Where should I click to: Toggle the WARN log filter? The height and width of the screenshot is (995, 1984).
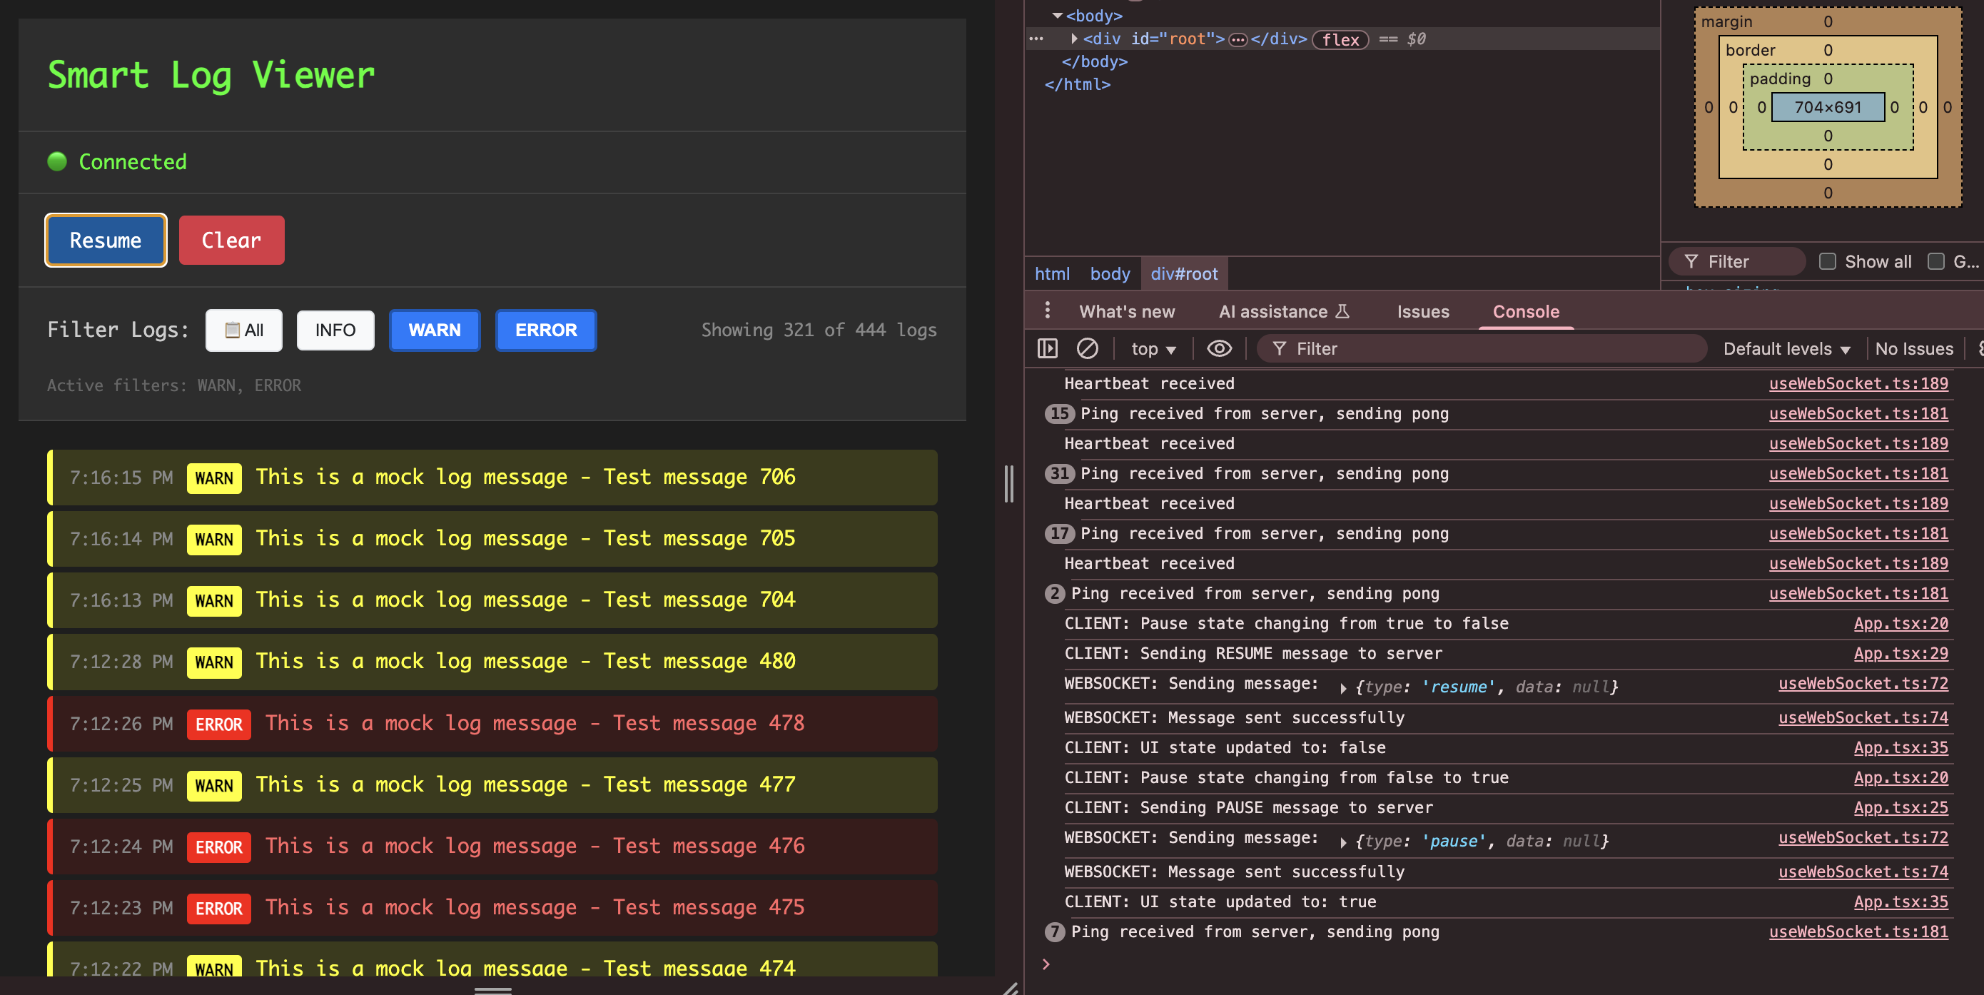point(435,330)
